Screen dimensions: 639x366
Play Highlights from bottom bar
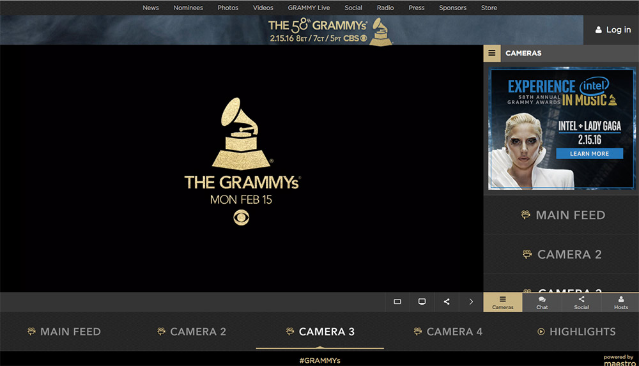click(576, 332)
